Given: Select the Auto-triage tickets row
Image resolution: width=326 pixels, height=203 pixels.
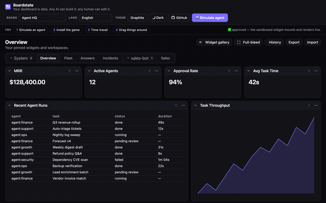Looking at the screenshot, I should click(x=97, y=129).
